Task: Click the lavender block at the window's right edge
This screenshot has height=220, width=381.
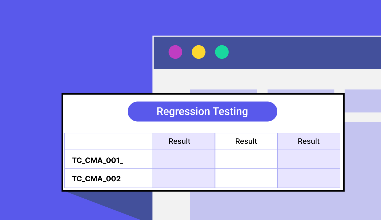Action: [363, 101]
